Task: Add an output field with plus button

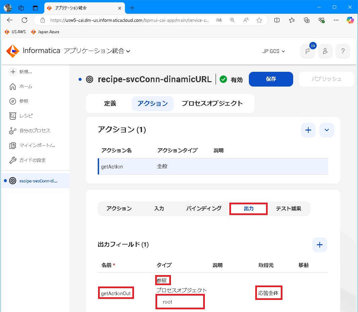Action: pos(320,245)
